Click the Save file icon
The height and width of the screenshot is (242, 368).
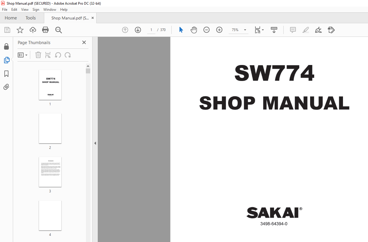pos(7,30)
